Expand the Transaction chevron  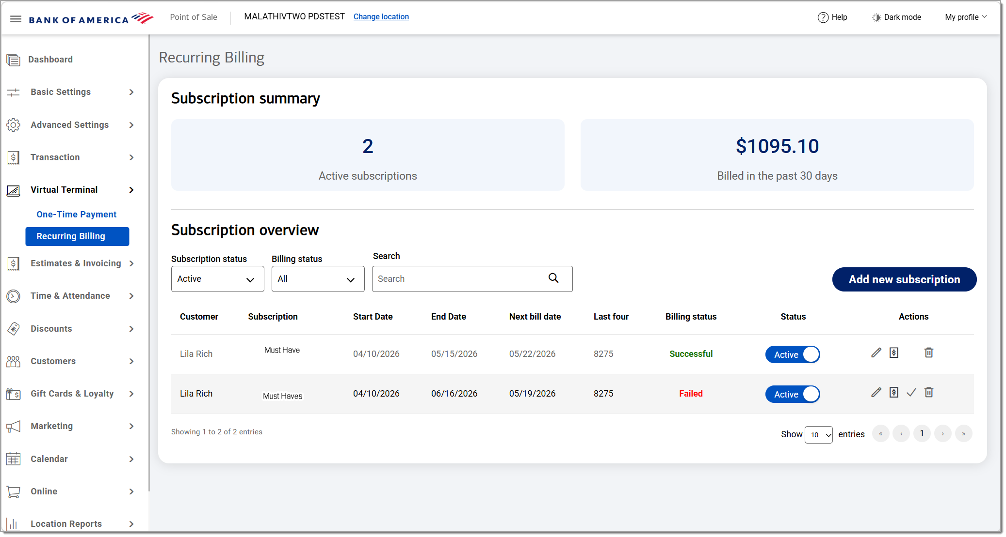tap(131, 157)
